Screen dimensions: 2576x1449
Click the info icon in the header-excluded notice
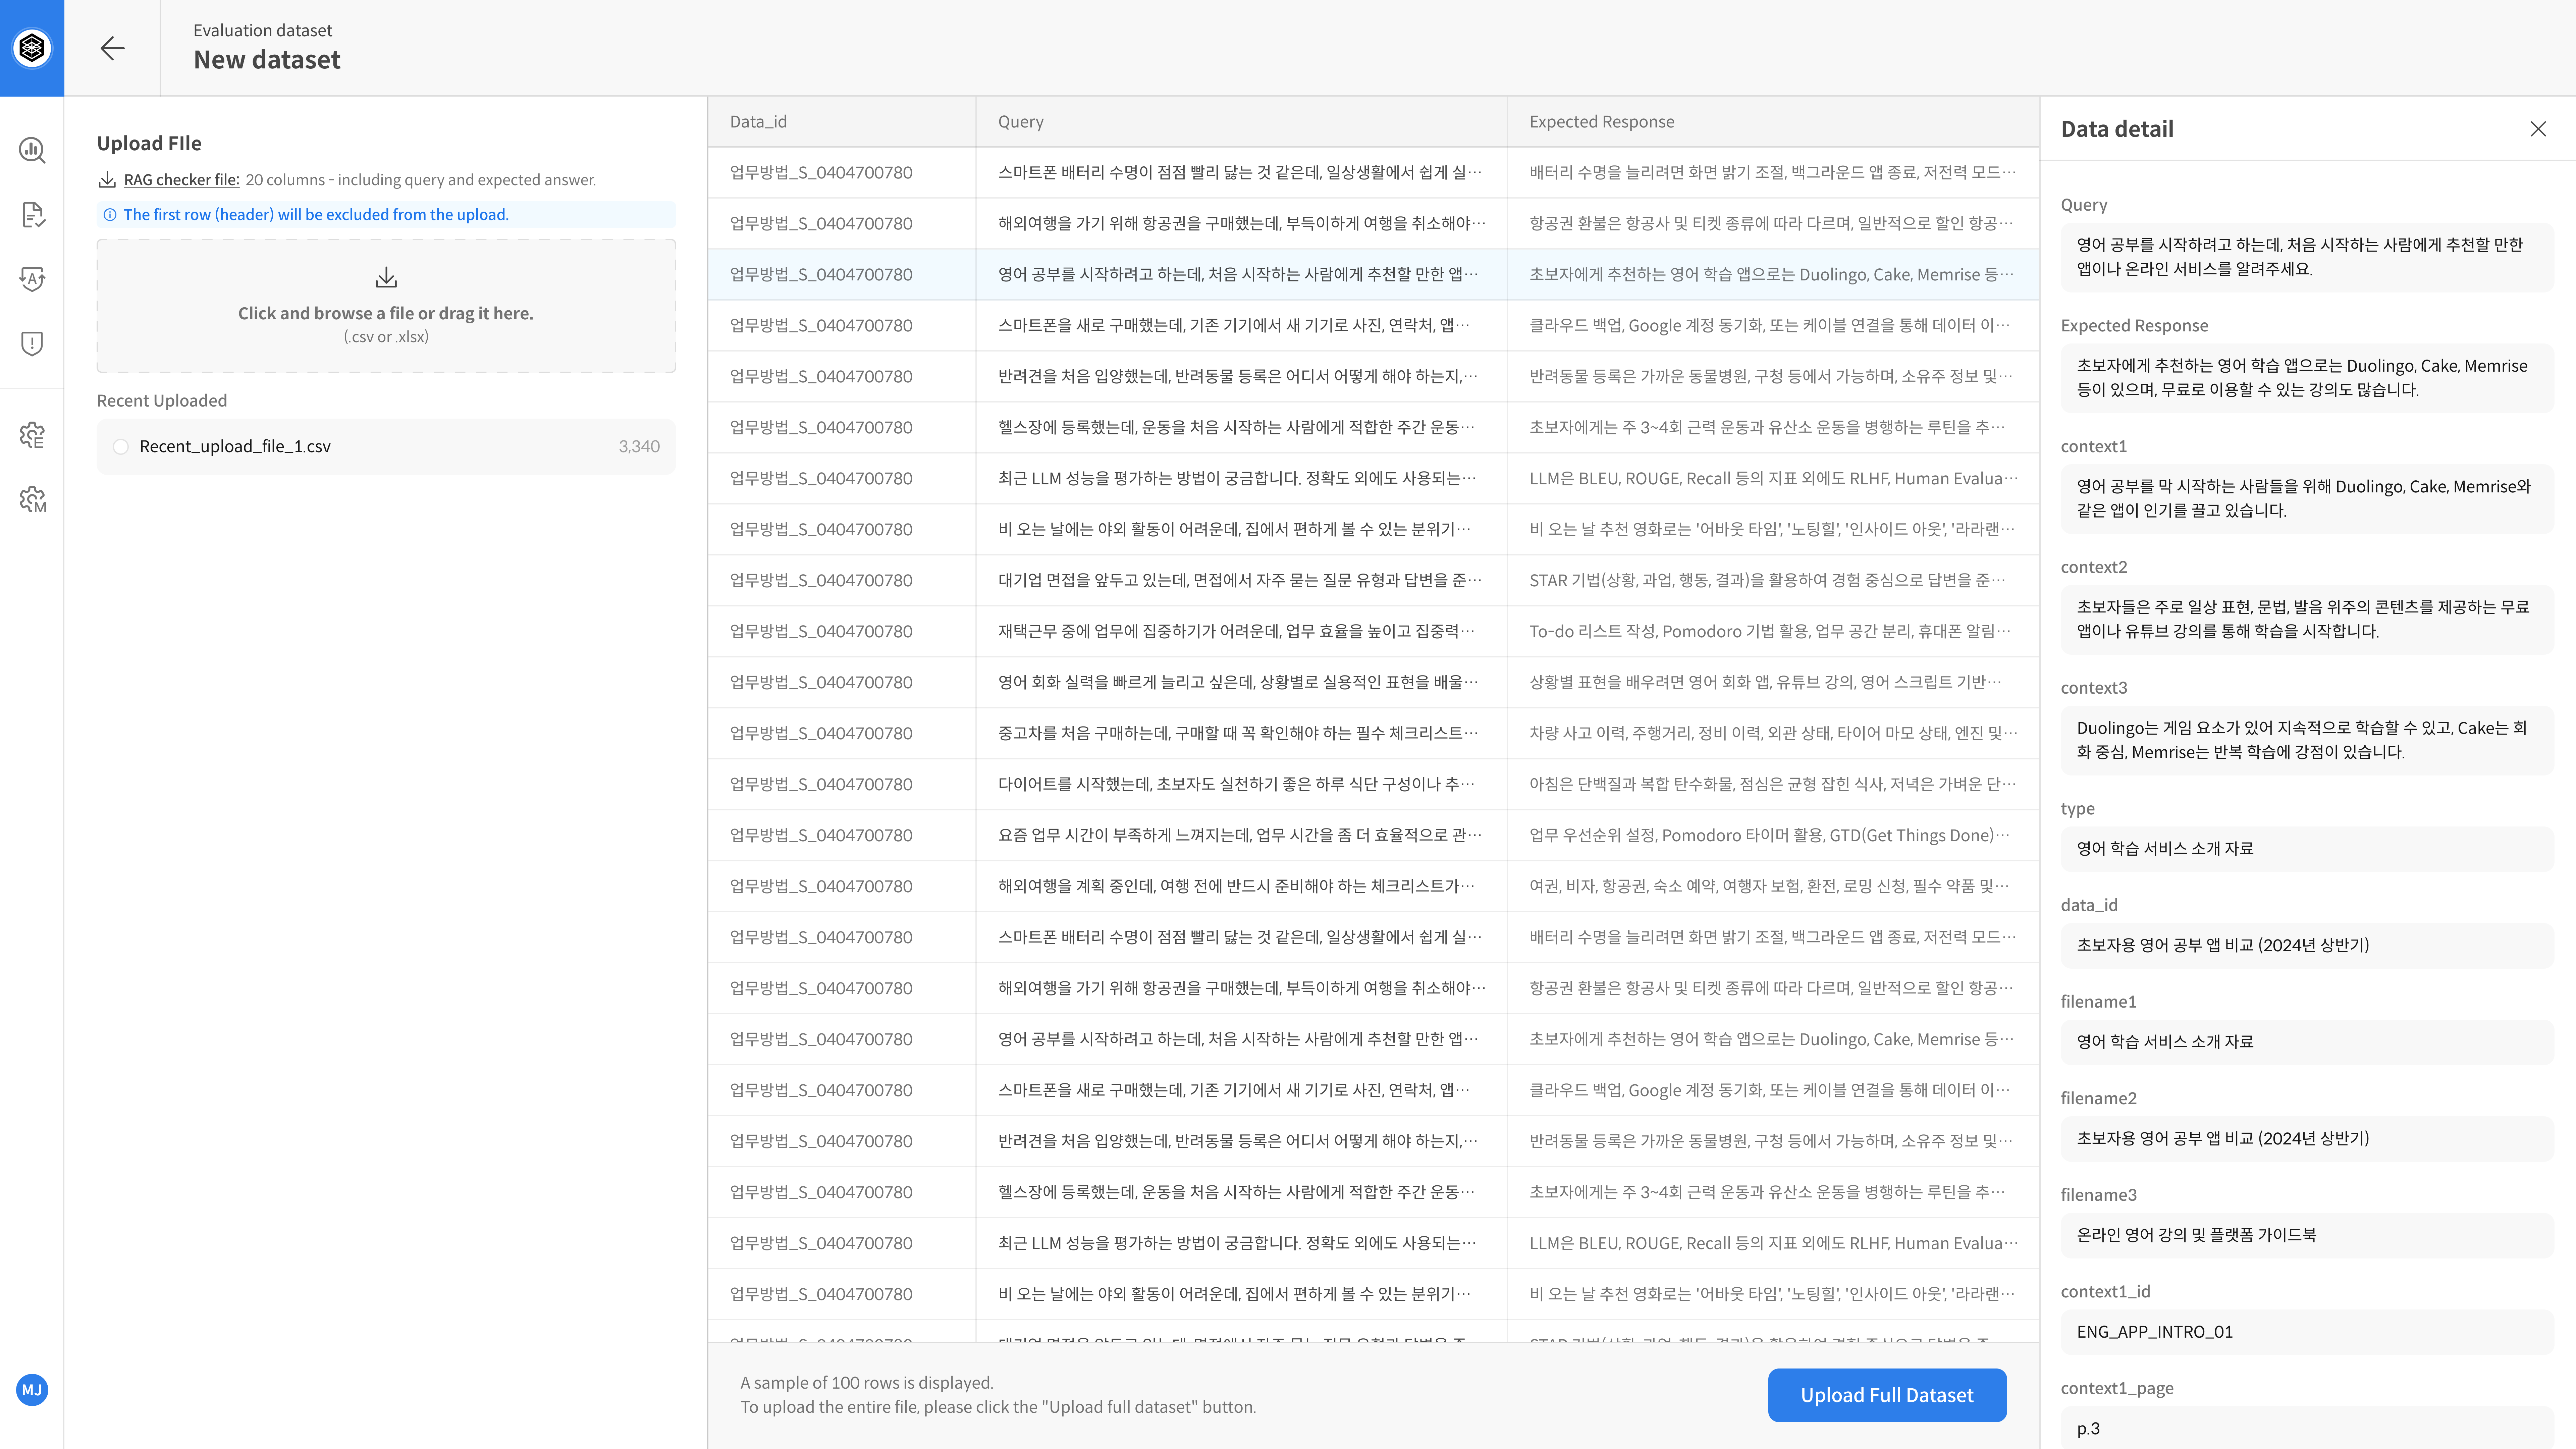pyautogui.click(x=110, y=215)
